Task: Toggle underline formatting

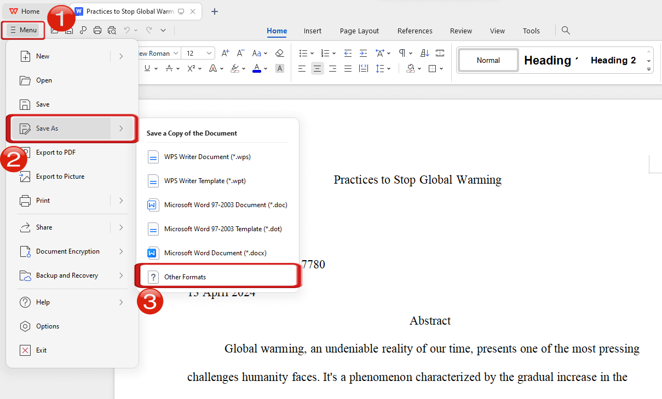Action: [x=147, y=68]
